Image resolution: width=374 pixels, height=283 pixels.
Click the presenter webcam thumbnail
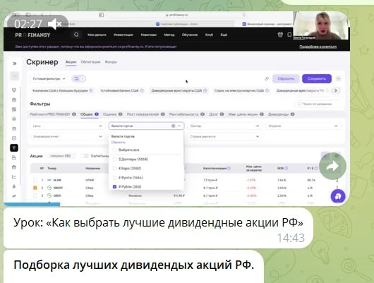pos(321,26)
